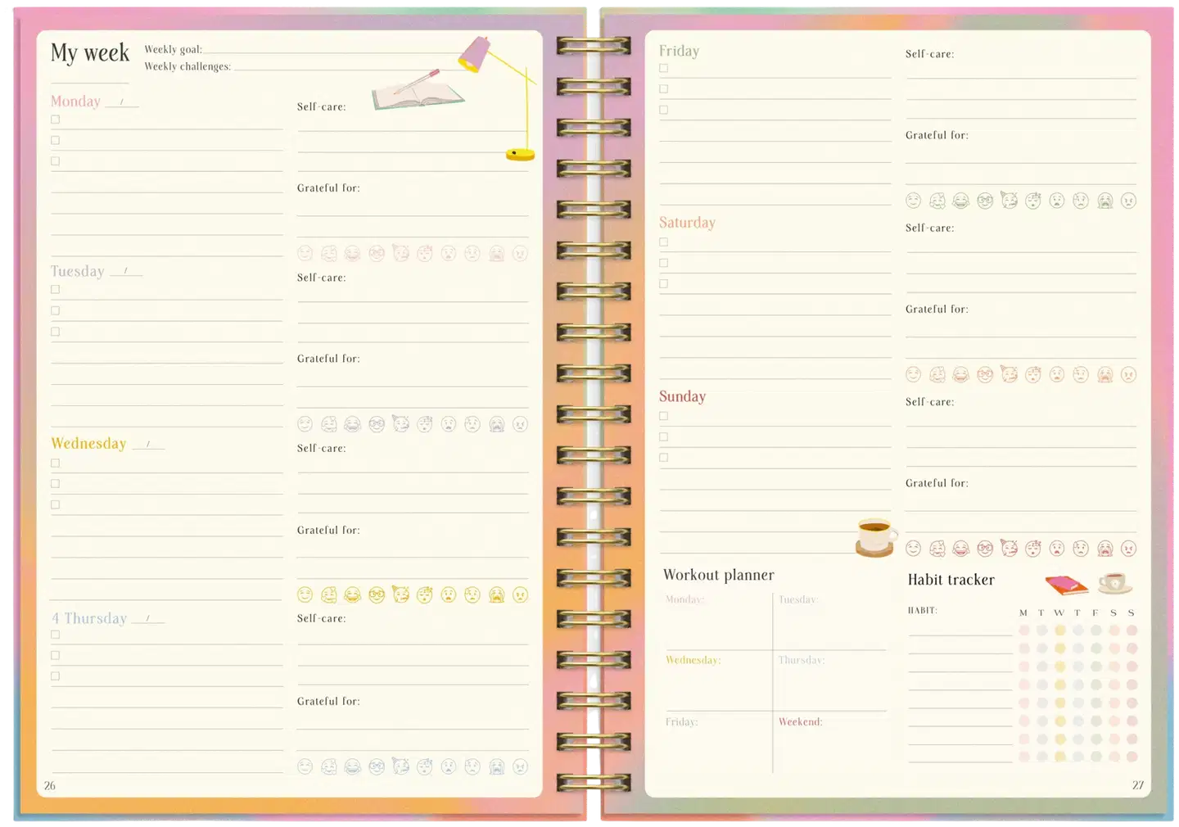Click the Saturday heading
The image size is (1179, 827).
point(687,223)
